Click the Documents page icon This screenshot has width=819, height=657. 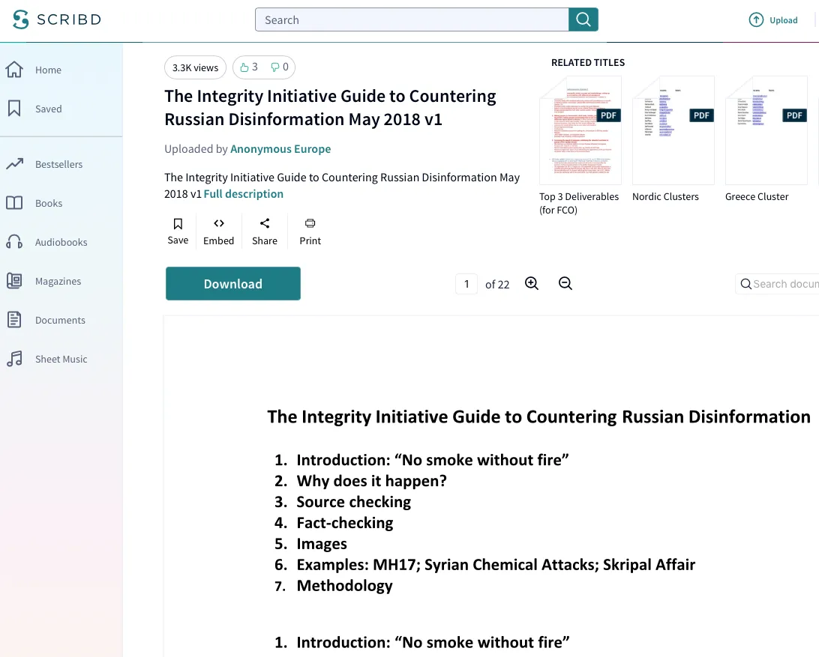click(x=14, y=319)
